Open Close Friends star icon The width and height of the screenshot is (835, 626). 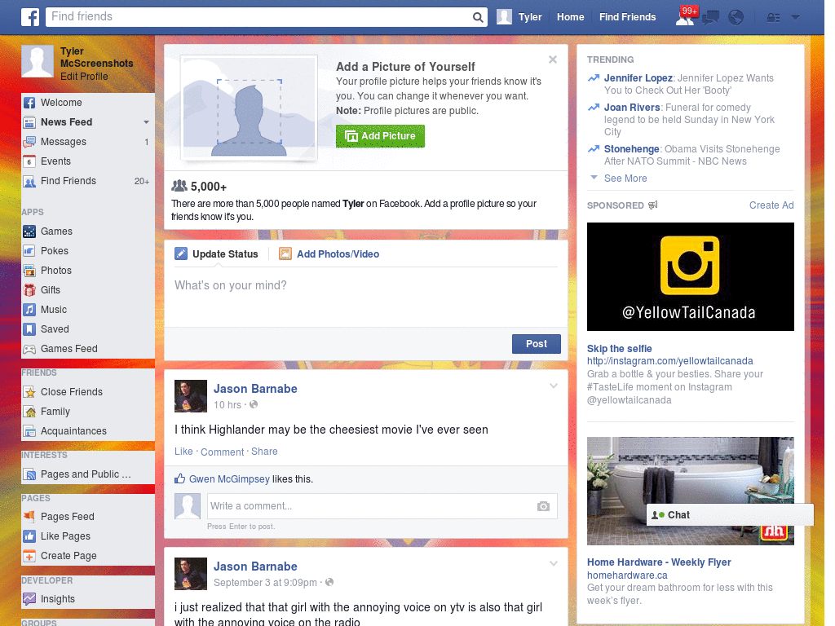[x=29, y=392]
